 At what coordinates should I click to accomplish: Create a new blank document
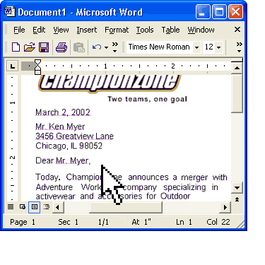tap(16, 47)
